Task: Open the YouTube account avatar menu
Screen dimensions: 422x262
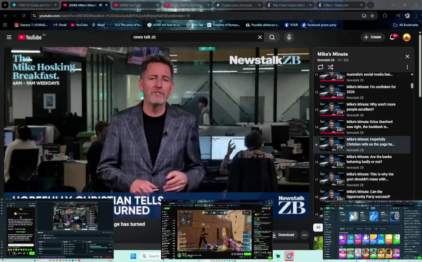Action: (406, 37)
